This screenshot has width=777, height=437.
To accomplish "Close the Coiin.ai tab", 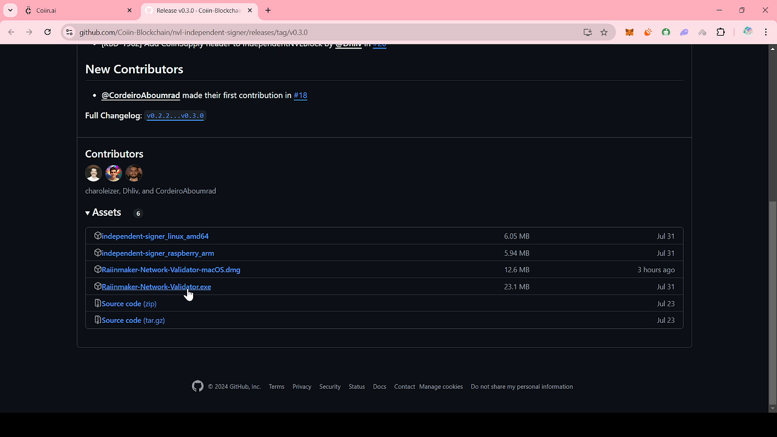I will [x=129, y=11].
